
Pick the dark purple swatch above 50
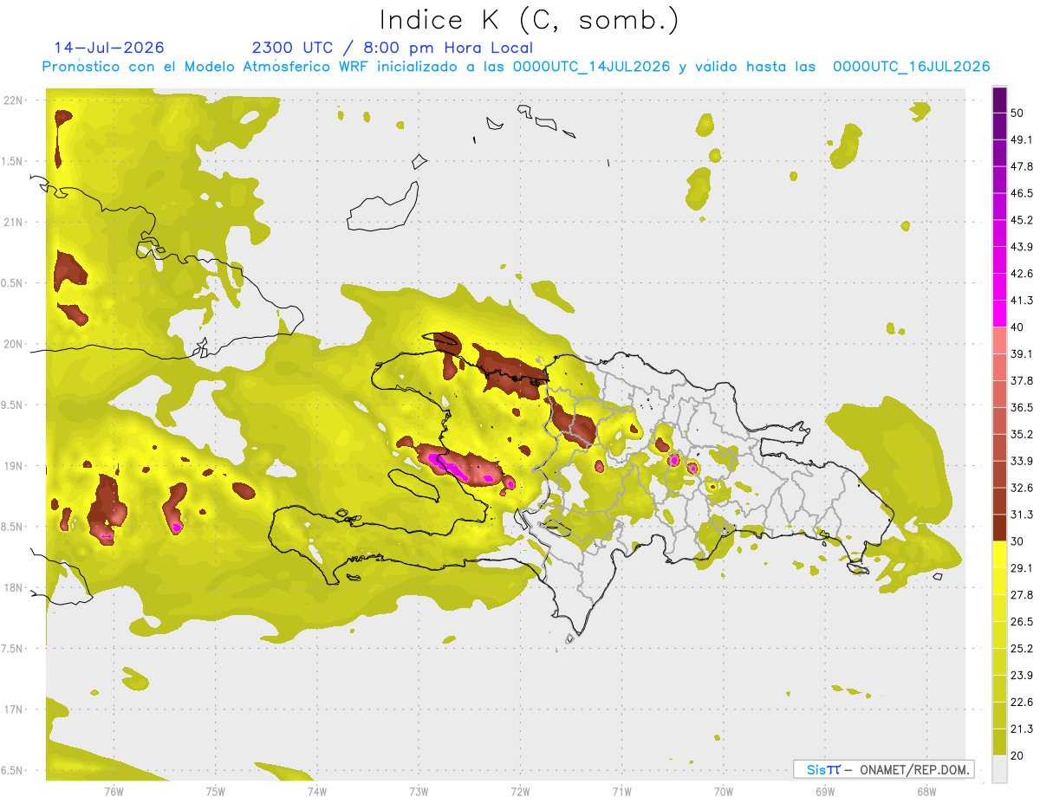[999, 100]
